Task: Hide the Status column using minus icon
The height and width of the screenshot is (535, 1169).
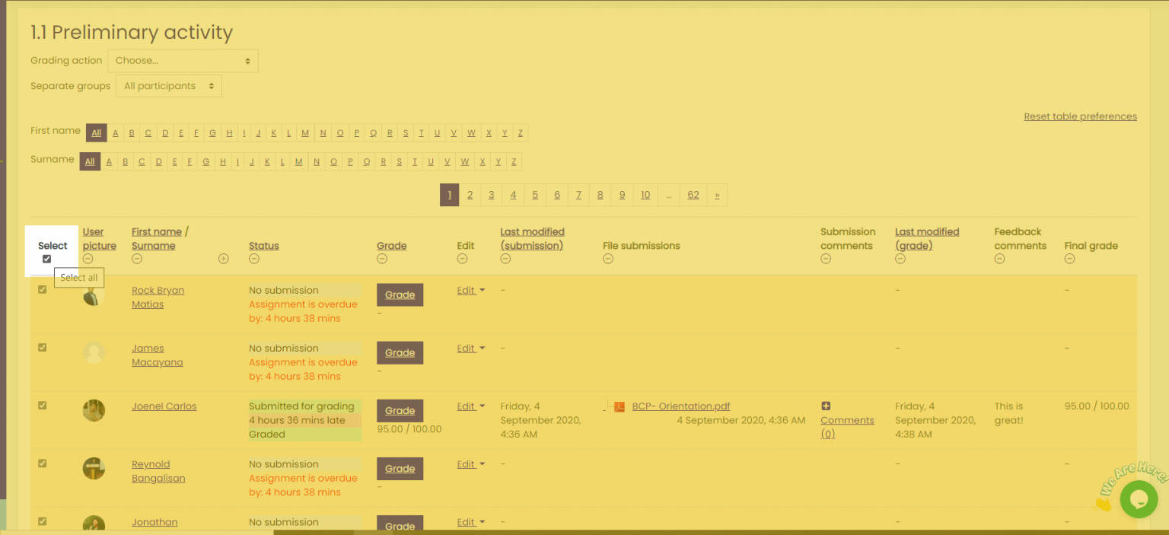Action: [x=254, y=259]
